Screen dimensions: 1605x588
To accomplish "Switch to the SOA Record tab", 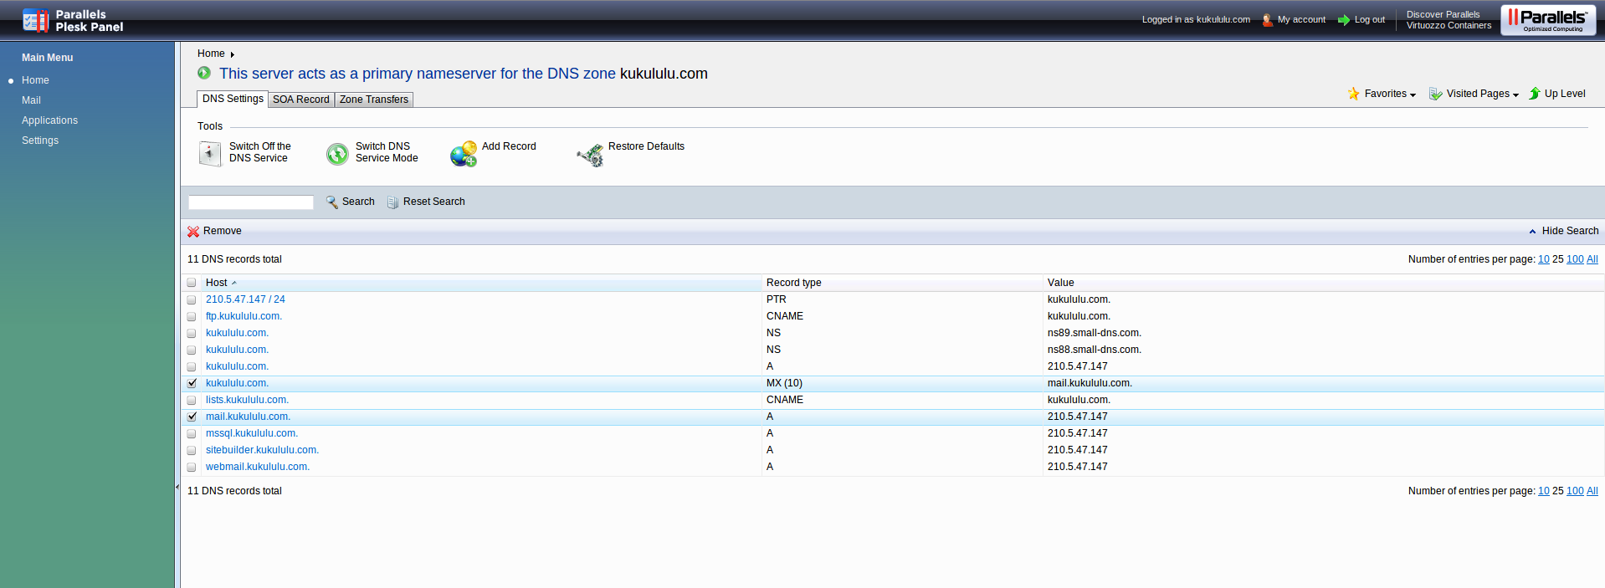I will point(301,100).
